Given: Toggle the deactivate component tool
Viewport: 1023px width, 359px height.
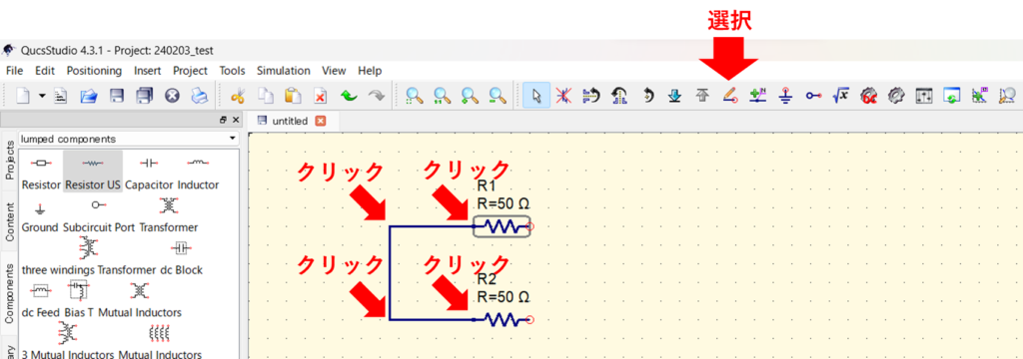Looking at the screenshot, I should (563, 96).
